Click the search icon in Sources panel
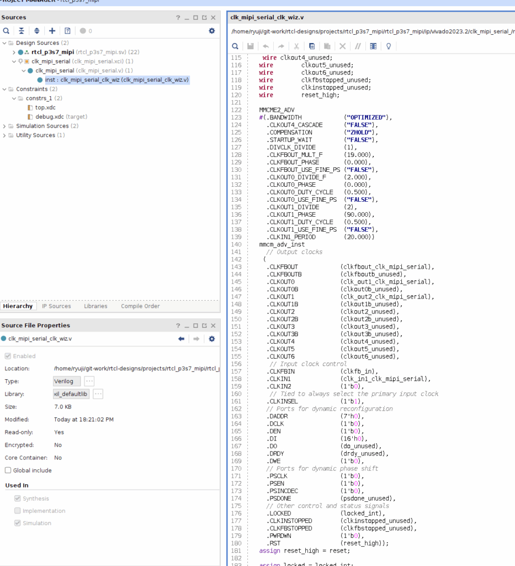Viewport: 515px width, 566px height. coord(6,31)
